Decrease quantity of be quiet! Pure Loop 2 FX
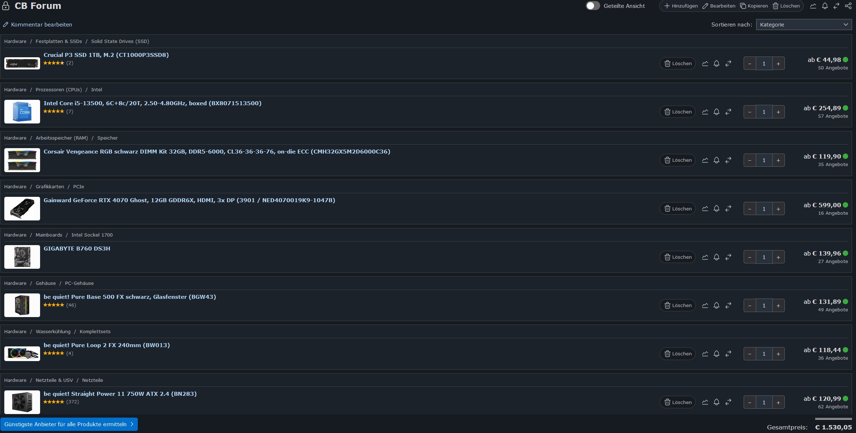 (x=750, y=354)
